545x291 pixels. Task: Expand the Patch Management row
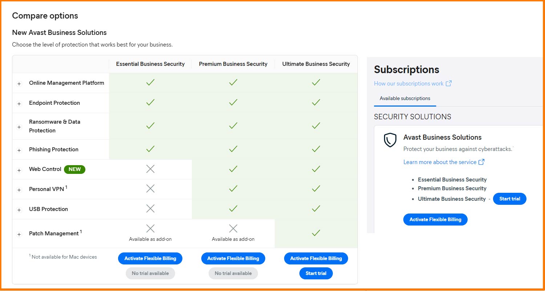coord(19,234)
